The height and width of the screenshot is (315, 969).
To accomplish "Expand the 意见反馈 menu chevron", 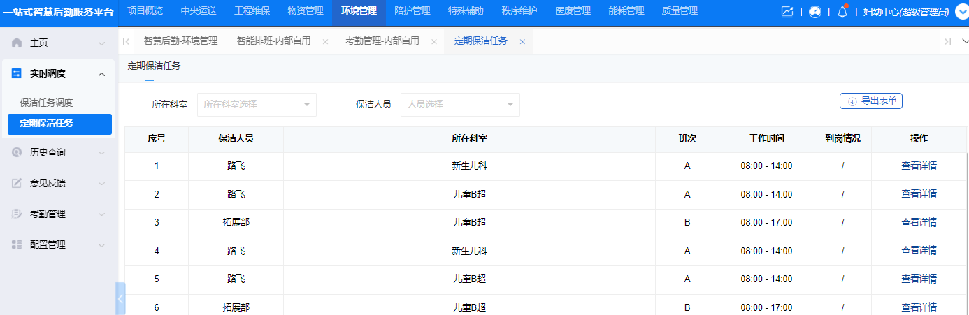I will pyautogui.click(x=102, y=183).
